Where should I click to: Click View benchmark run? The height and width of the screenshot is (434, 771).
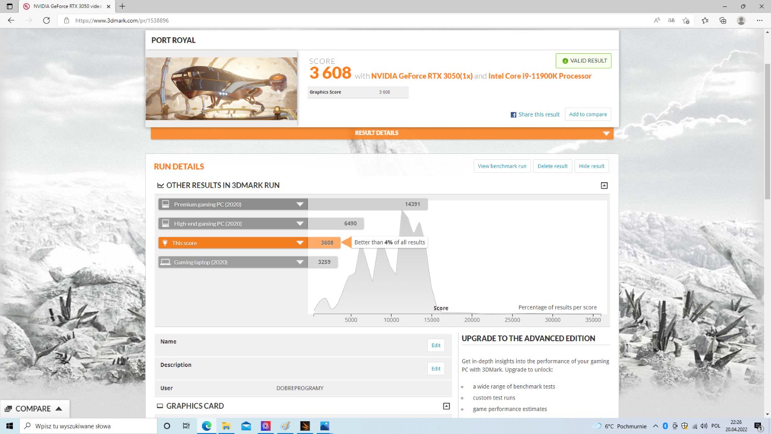point(502,166)
